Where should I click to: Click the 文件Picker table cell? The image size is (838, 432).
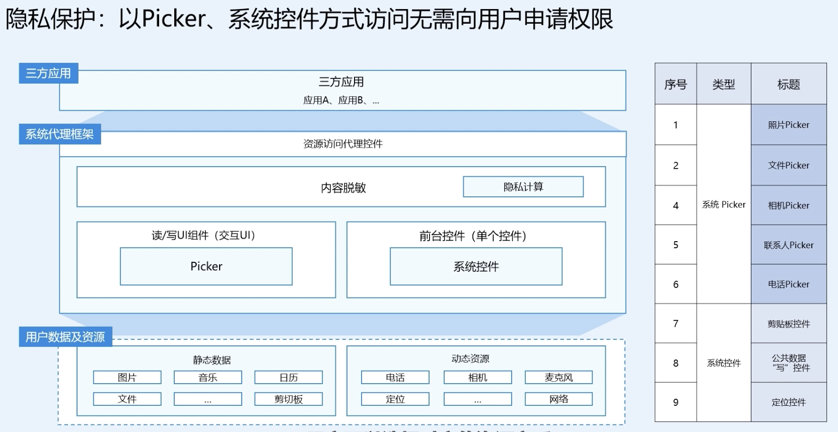tap(789, 166)
